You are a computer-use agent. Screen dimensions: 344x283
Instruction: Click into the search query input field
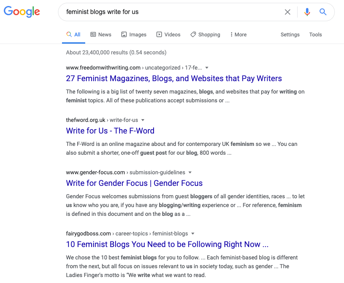pyautogui.click(x=171, y=12)
